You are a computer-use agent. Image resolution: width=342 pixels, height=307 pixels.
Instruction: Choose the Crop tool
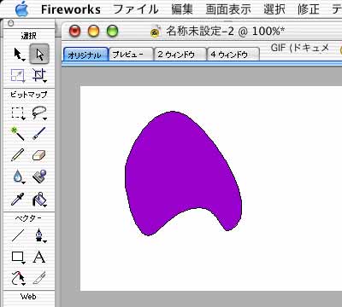[x=39, y=75]
